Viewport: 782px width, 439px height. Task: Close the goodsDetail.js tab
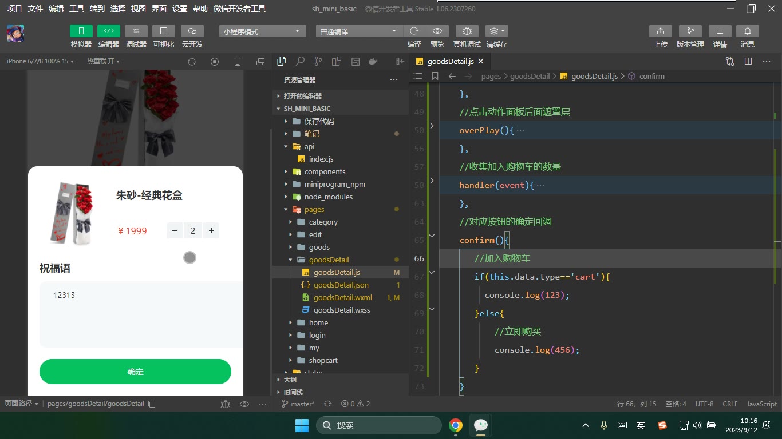tap(481, 61)
